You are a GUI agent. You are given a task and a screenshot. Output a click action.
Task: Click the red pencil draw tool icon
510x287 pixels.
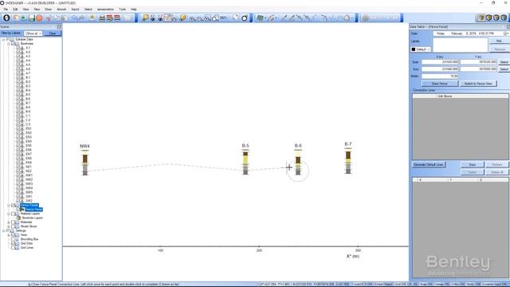271,18
